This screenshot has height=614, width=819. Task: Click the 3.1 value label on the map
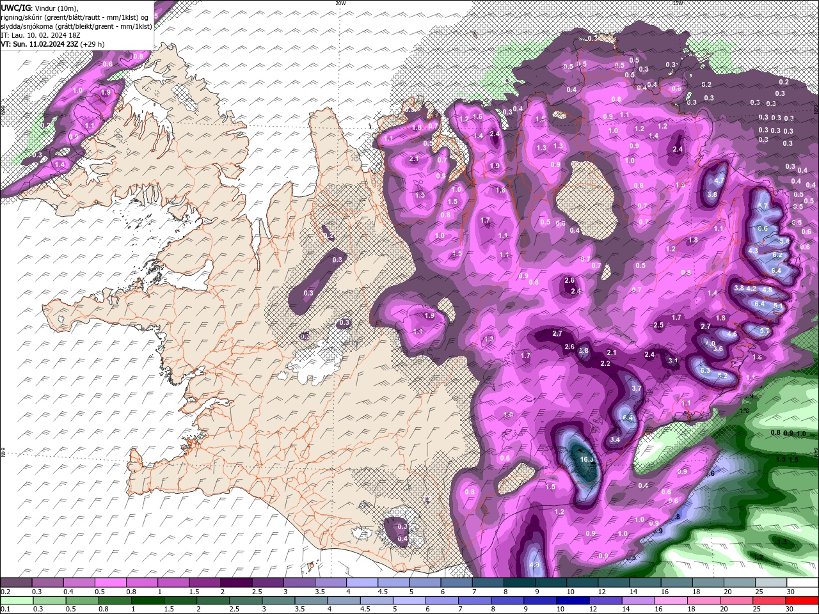pyautogui.click(x=672, y=361)
